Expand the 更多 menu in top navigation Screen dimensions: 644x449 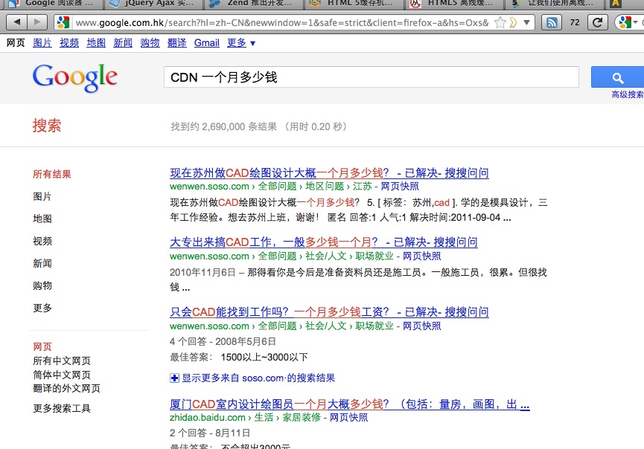241,42
